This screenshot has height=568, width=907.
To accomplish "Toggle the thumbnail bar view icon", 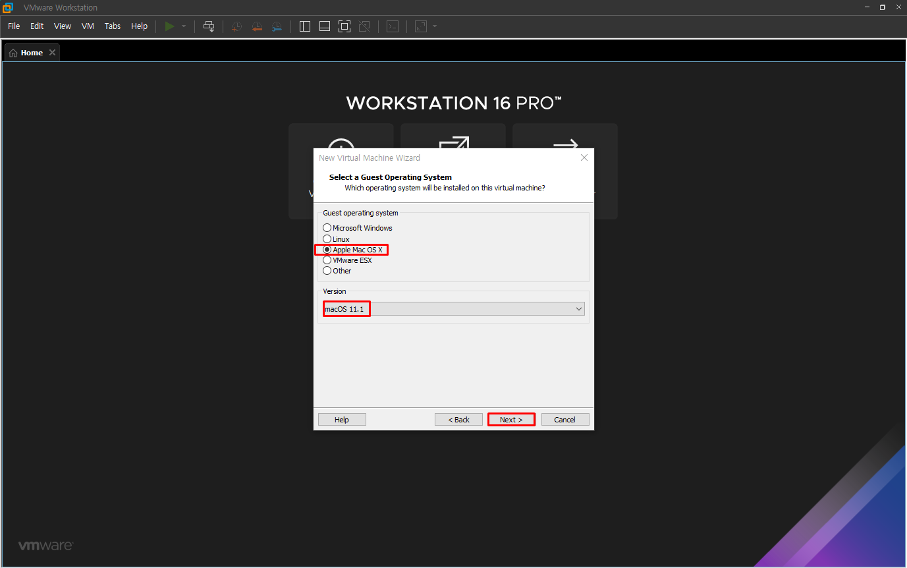I will point(324,26).
